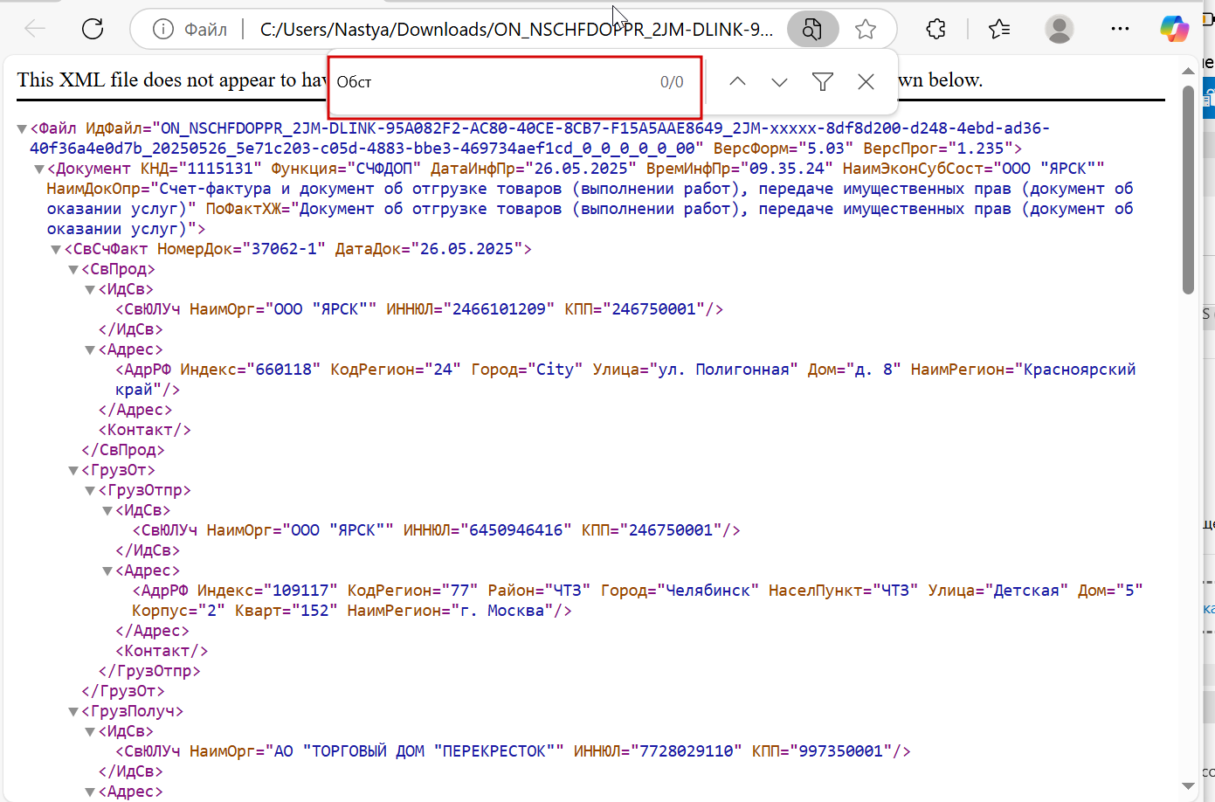
Task: Open the favorites list icon
Action: click(999, 30)
